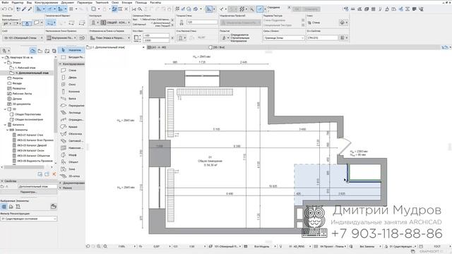This screenshot has height=254, width=452.
Task: Select the Окно (Window) tool
Action: (x=71, y=85)
